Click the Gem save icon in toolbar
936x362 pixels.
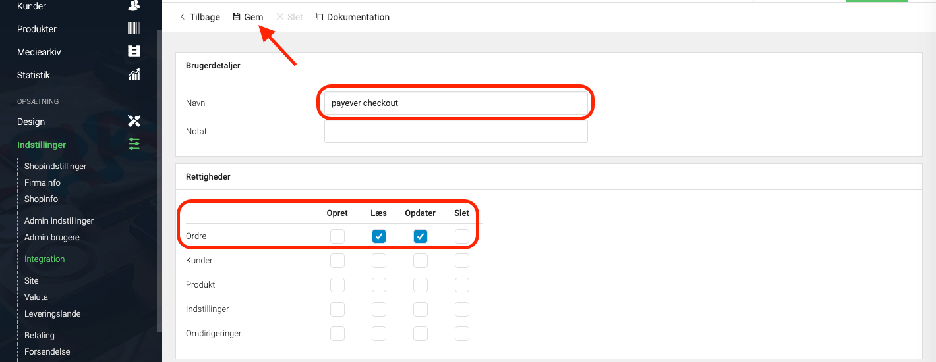coord(237,17)
